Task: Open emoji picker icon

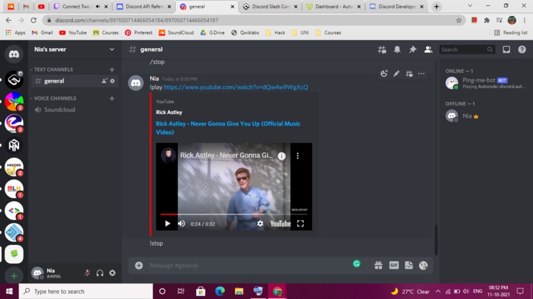Action: click(x=423, y=265)
